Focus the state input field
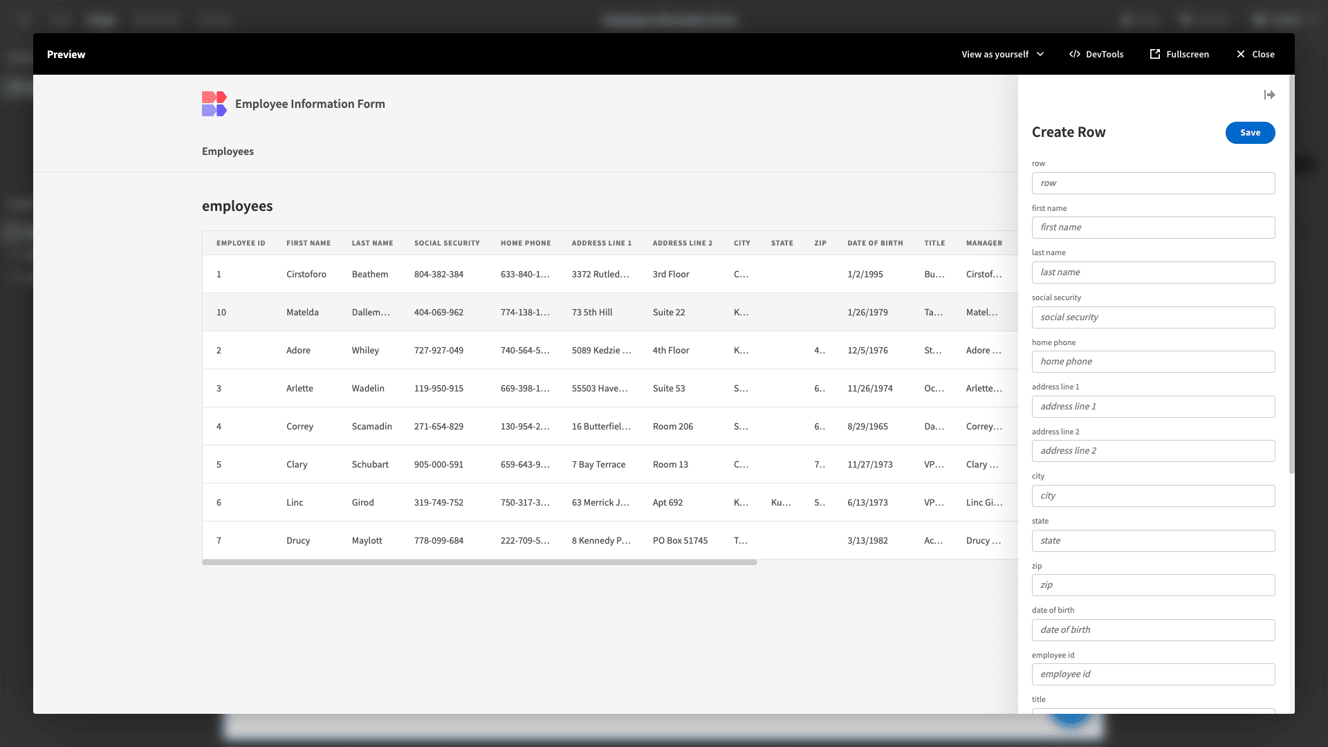The image size is (1328, 747). 1153,541
